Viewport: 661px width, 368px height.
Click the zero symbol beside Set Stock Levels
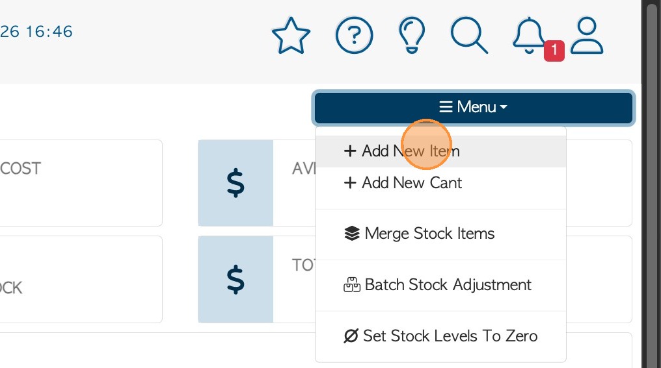(x=351, y=336)
